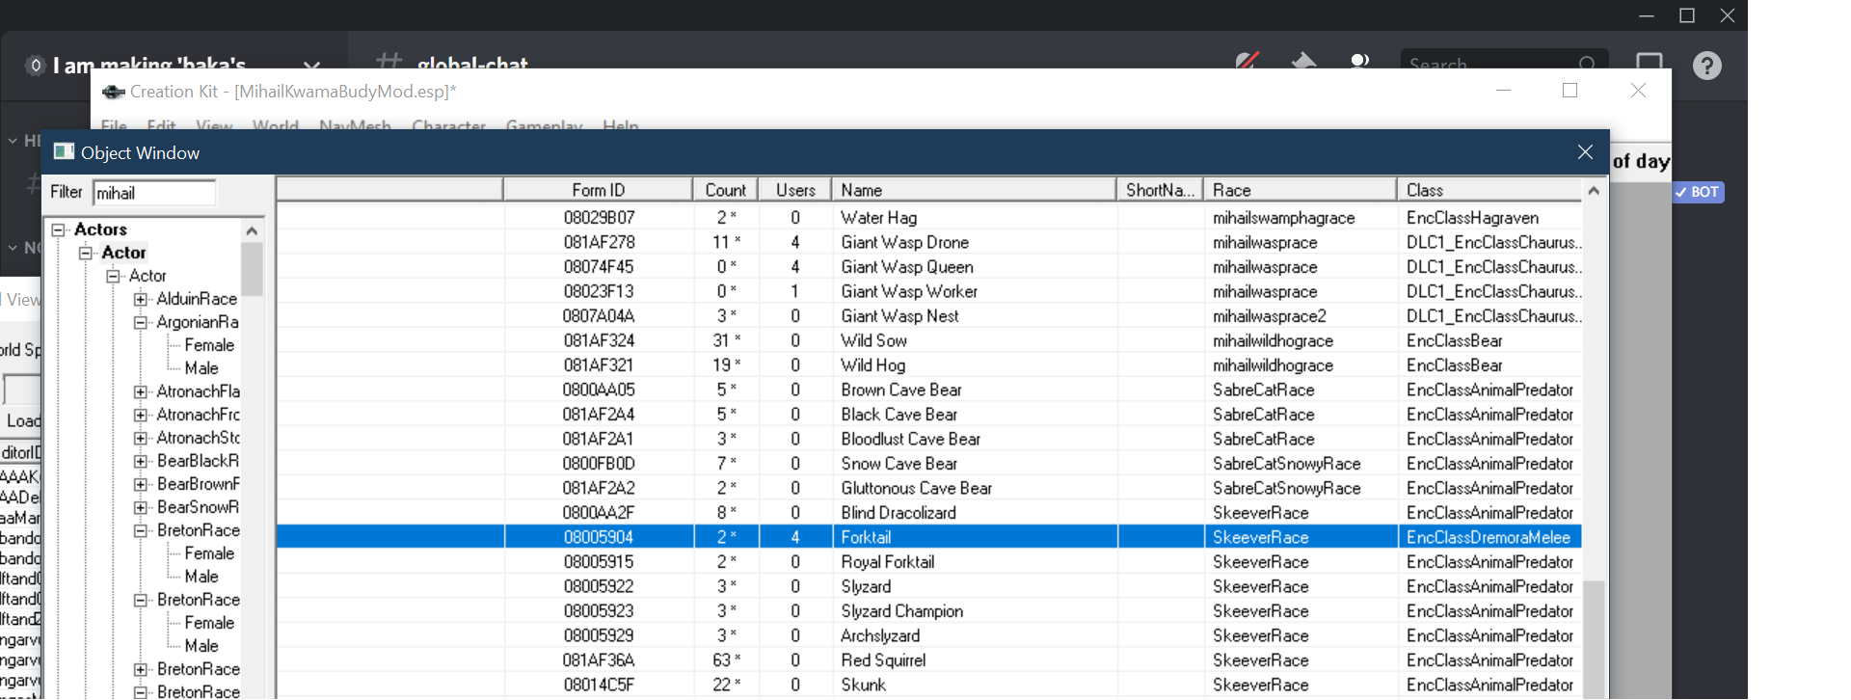
Task: Expand the AtronachStc tree node
Action: [141, 438]
